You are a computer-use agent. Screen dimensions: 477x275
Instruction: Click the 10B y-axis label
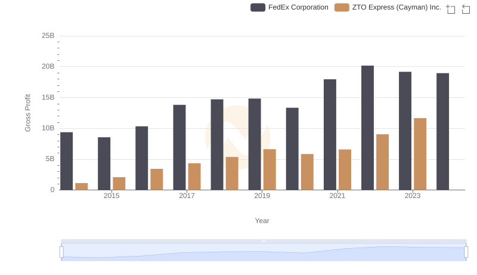click(48, 128)
